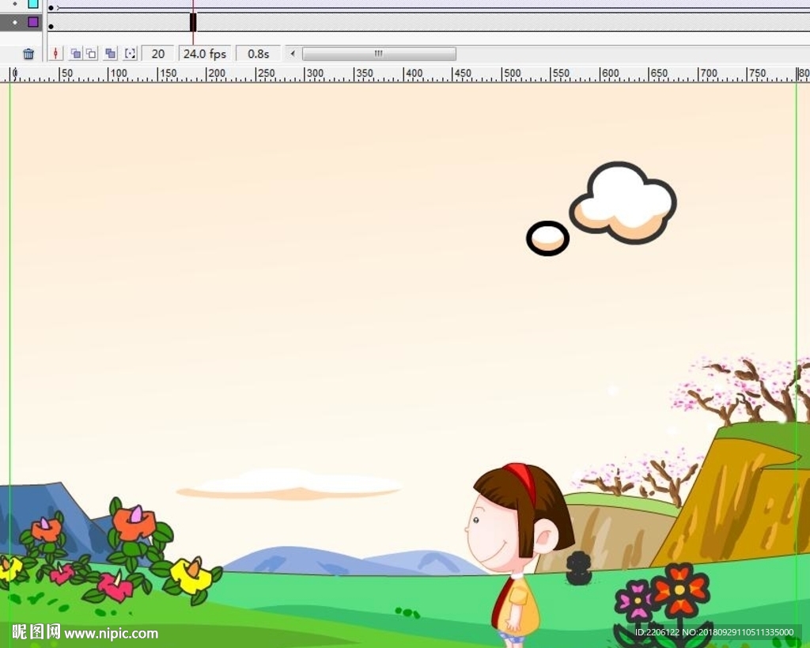Click the 24.0 fps frame rate field

pyautogui.click(x=205, y=54)
